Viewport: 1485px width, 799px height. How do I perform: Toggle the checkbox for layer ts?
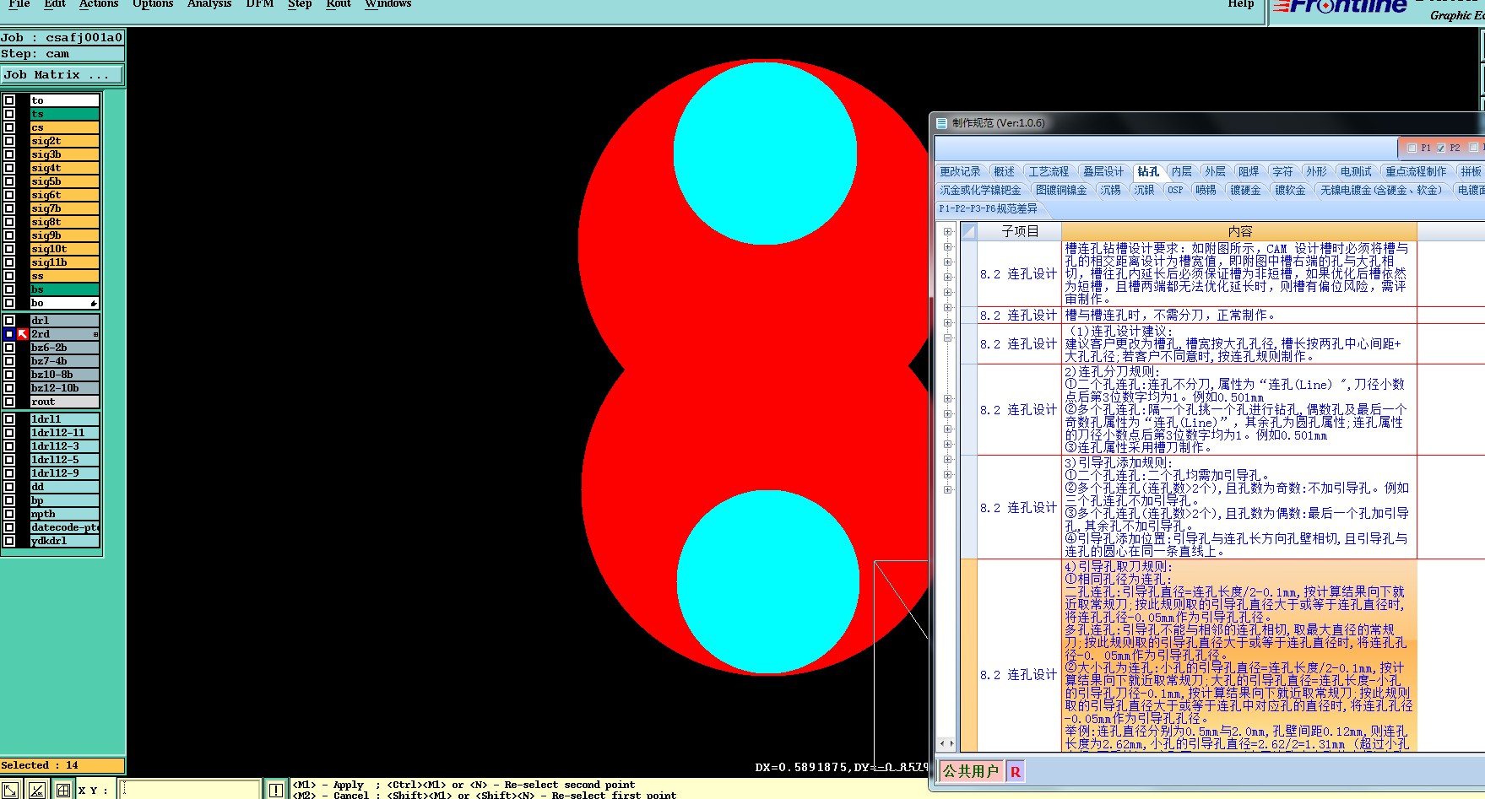(9, 114)
